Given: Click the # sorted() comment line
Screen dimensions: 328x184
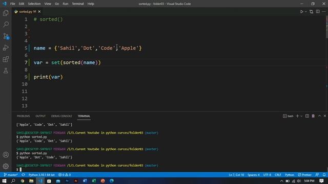Looking at the screenshot, I should (x=48, y=19).
